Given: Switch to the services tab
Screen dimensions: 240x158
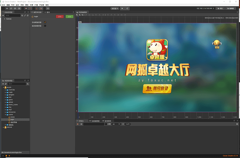Looking at the screenshot, I should tap(47, 12).
